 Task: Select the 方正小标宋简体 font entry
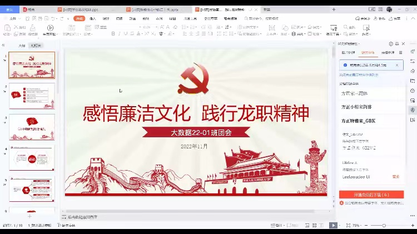pos(356,106)
